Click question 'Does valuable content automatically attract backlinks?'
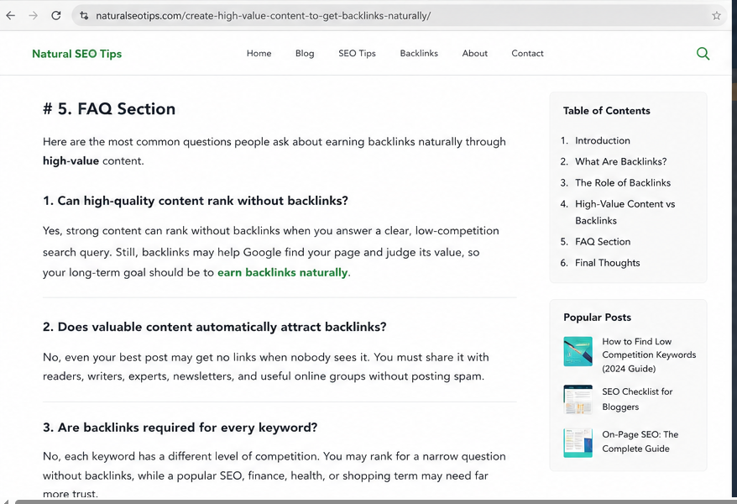737x504 pixels. (x=214, y=327)
